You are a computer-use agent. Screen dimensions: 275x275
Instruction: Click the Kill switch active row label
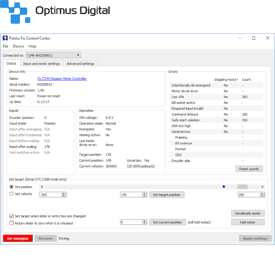183,102
